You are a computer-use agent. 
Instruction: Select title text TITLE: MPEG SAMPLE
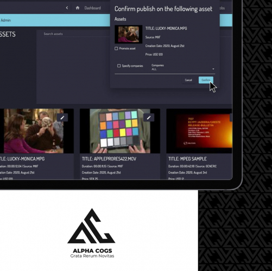point(187,159)
